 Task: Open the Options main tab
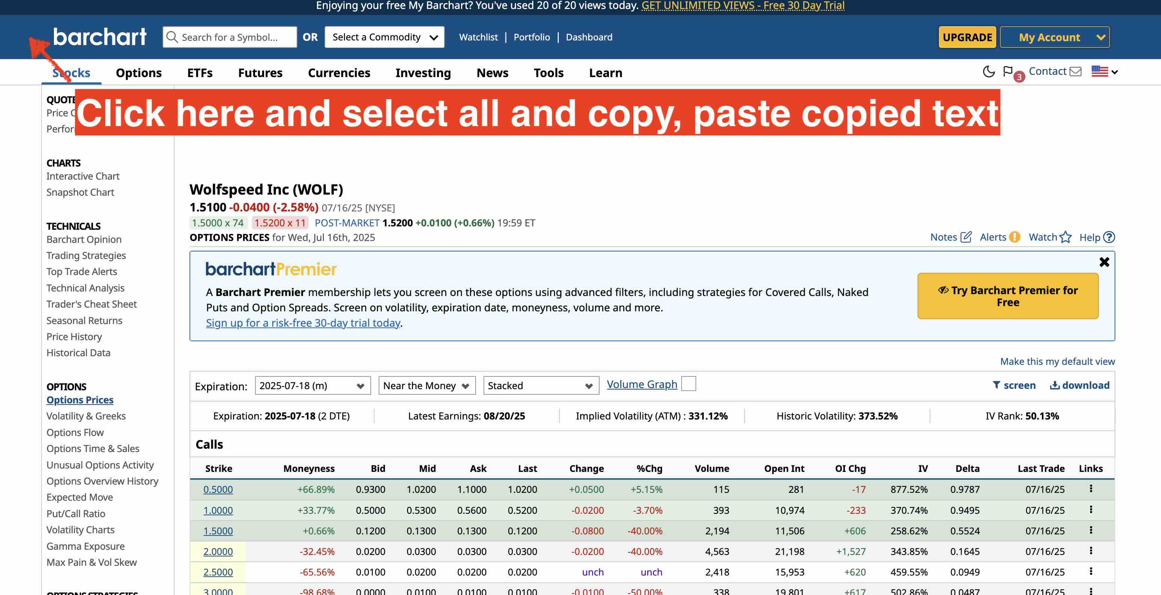[138, 73]
